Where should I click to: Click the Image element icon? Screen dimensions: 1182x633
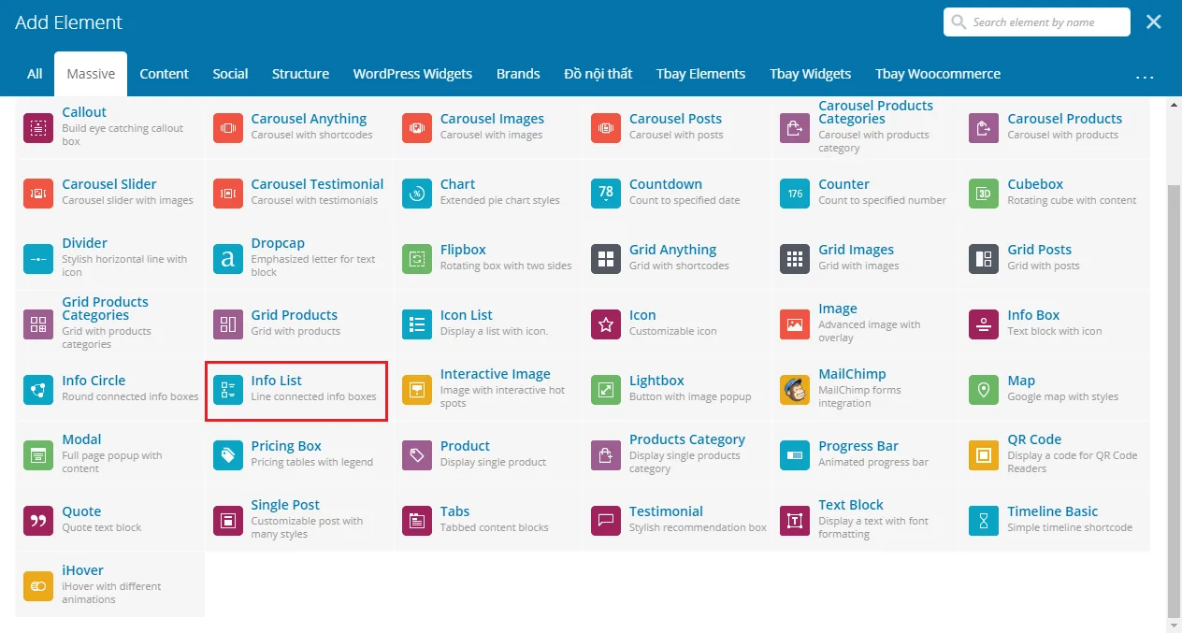click(x=795, y=324)
